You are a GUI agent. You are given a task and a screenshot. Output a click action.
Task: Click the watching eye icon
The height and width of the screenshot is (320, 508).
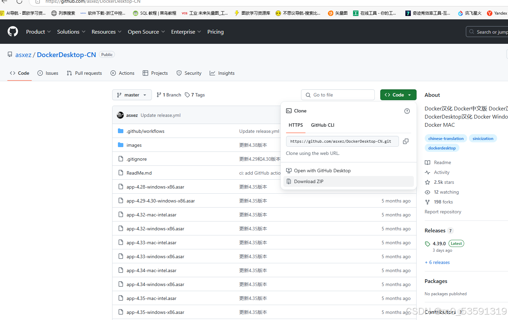pos(427,192)
